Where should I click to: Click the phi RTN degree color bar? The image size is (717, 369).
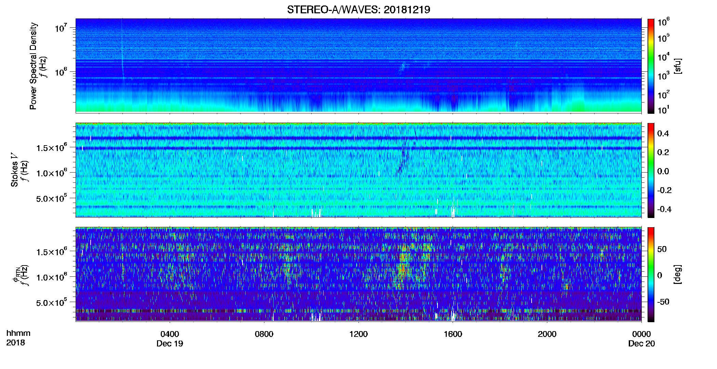[651, 274]
